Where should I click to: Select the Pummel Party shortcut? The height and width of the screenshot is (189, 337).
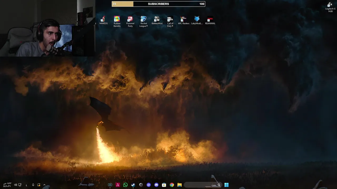click(x=130, y=22)
